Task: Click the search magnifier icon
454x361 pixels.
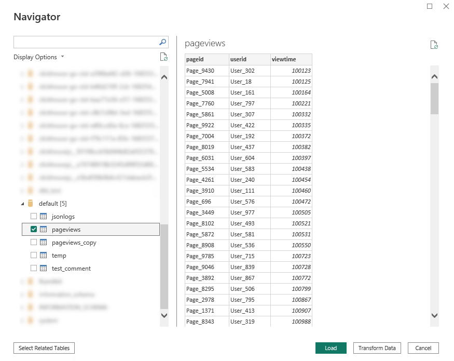Action: (x=163, y=43)
